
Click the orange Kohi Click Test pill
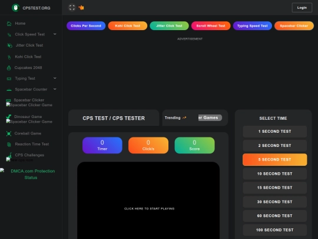[128, 26]
